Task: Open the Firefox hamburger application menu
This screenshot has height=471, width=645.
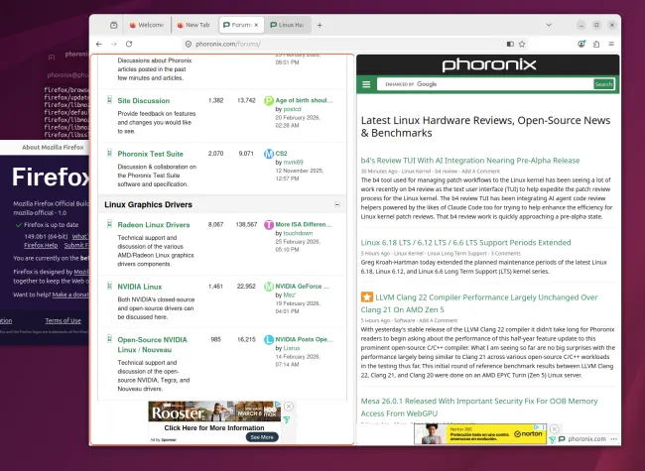Action: (611, 44)
